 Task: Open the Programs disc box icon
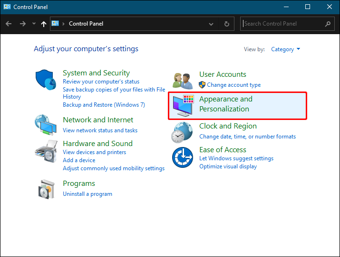(x=46, y=189)
